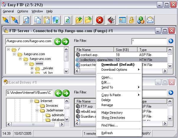Select Find Files... in context menu
This screenshot has width=178, height=138.
[x=110, y=125]
